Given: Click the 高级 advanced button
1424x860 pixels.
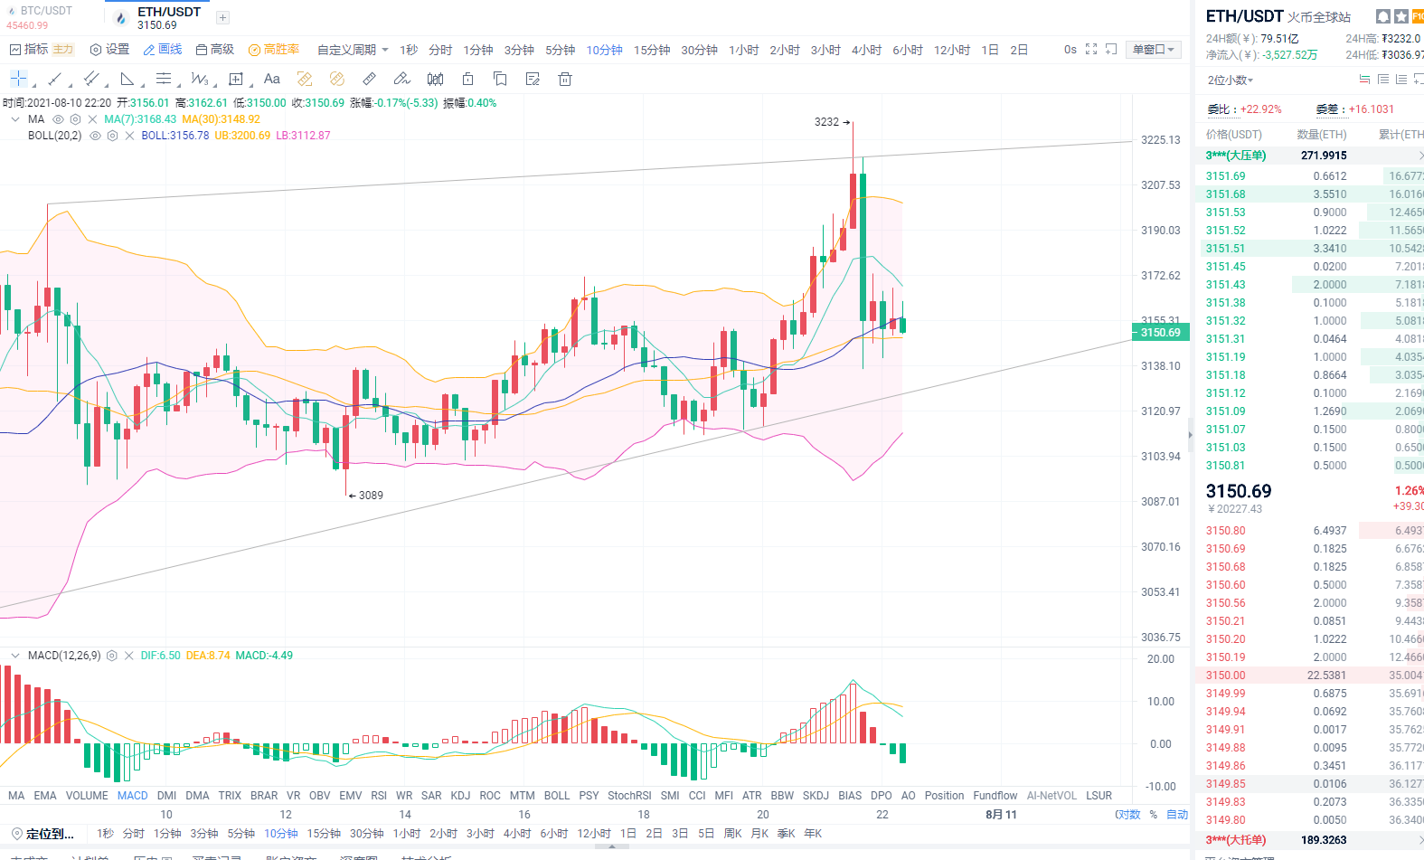Looking at the screenshot, I should [215, 50].
